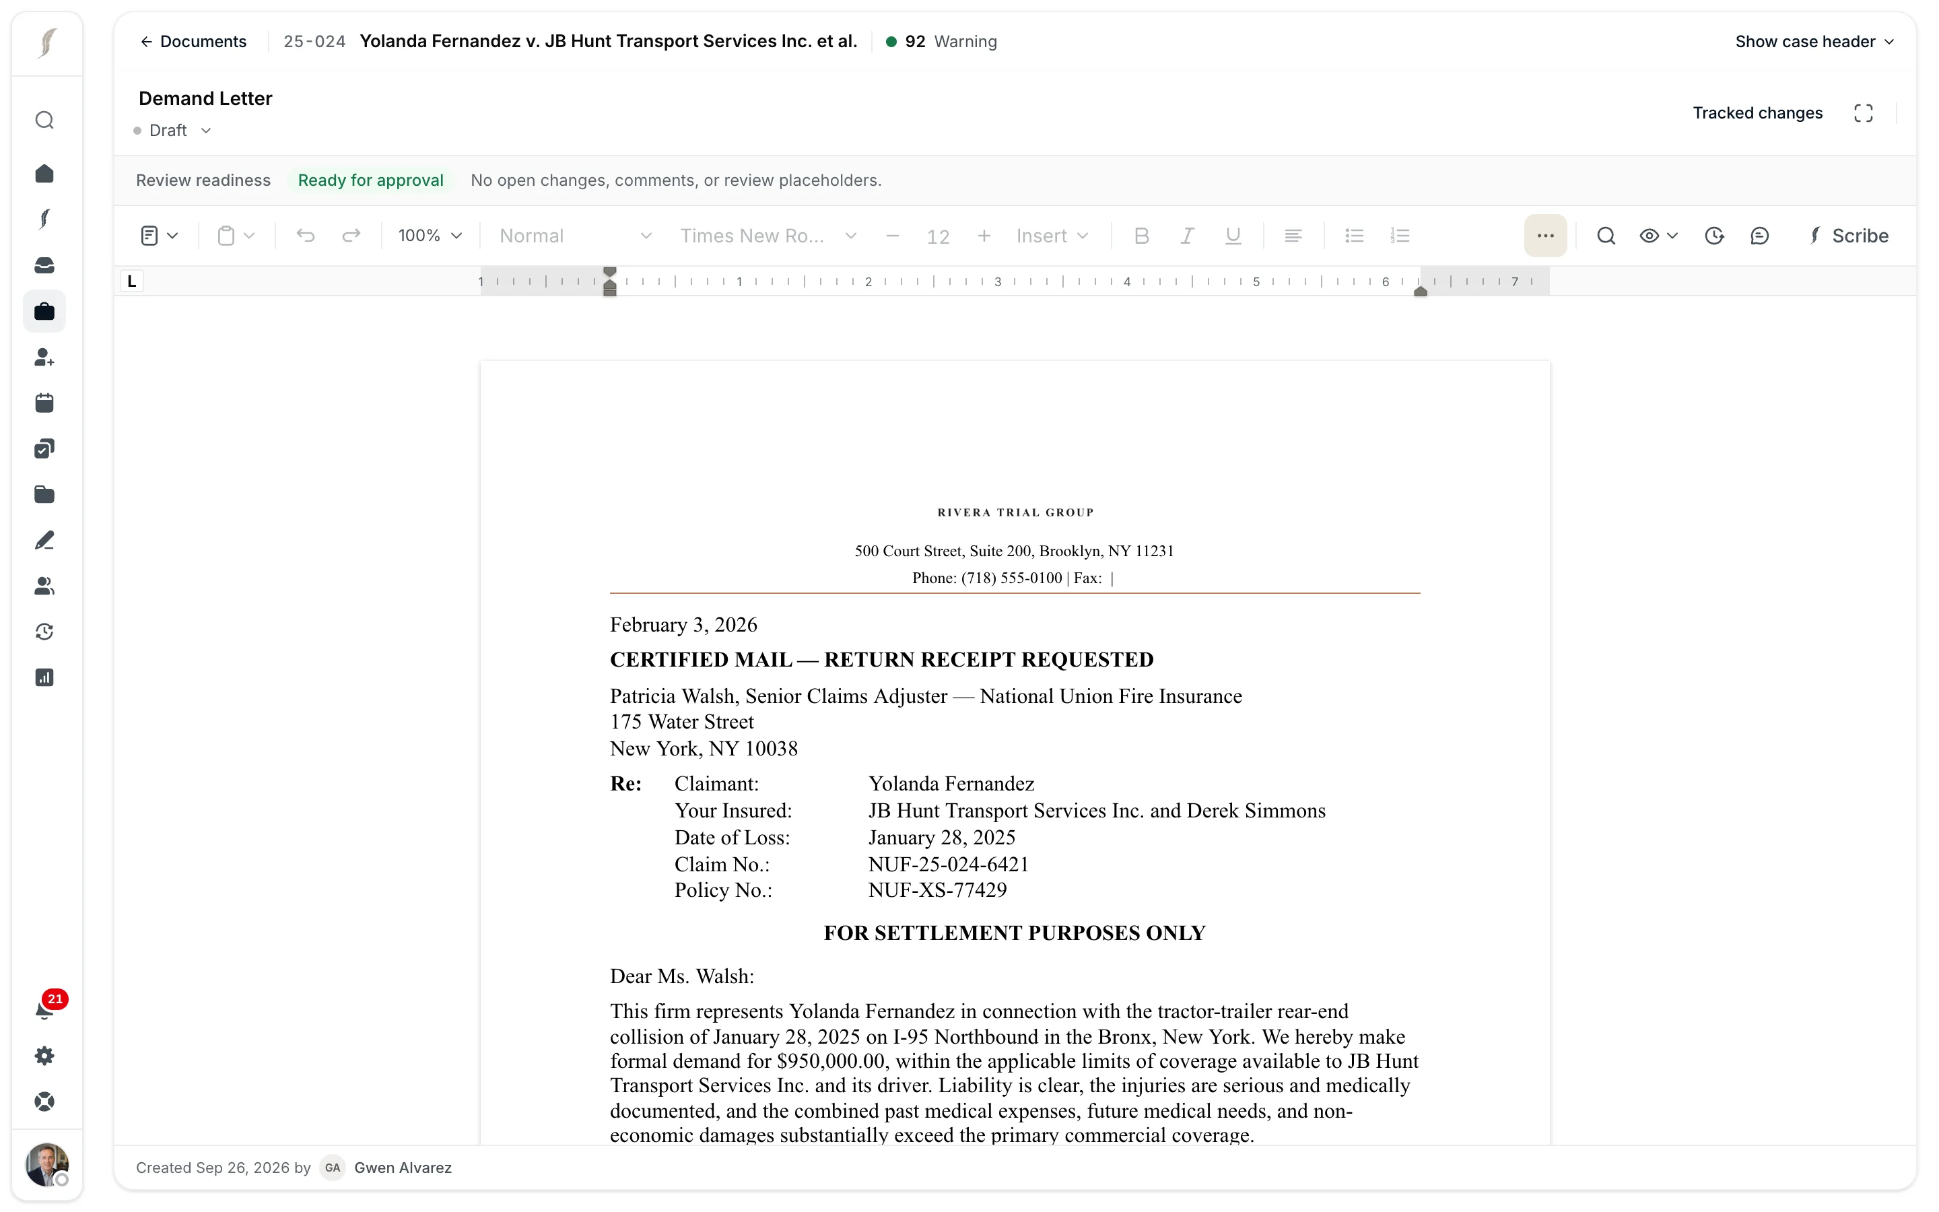Click the feather logo at top left
This screenshot has width=1939, height=1212.
pyautogui.click(x=47, y=42)
